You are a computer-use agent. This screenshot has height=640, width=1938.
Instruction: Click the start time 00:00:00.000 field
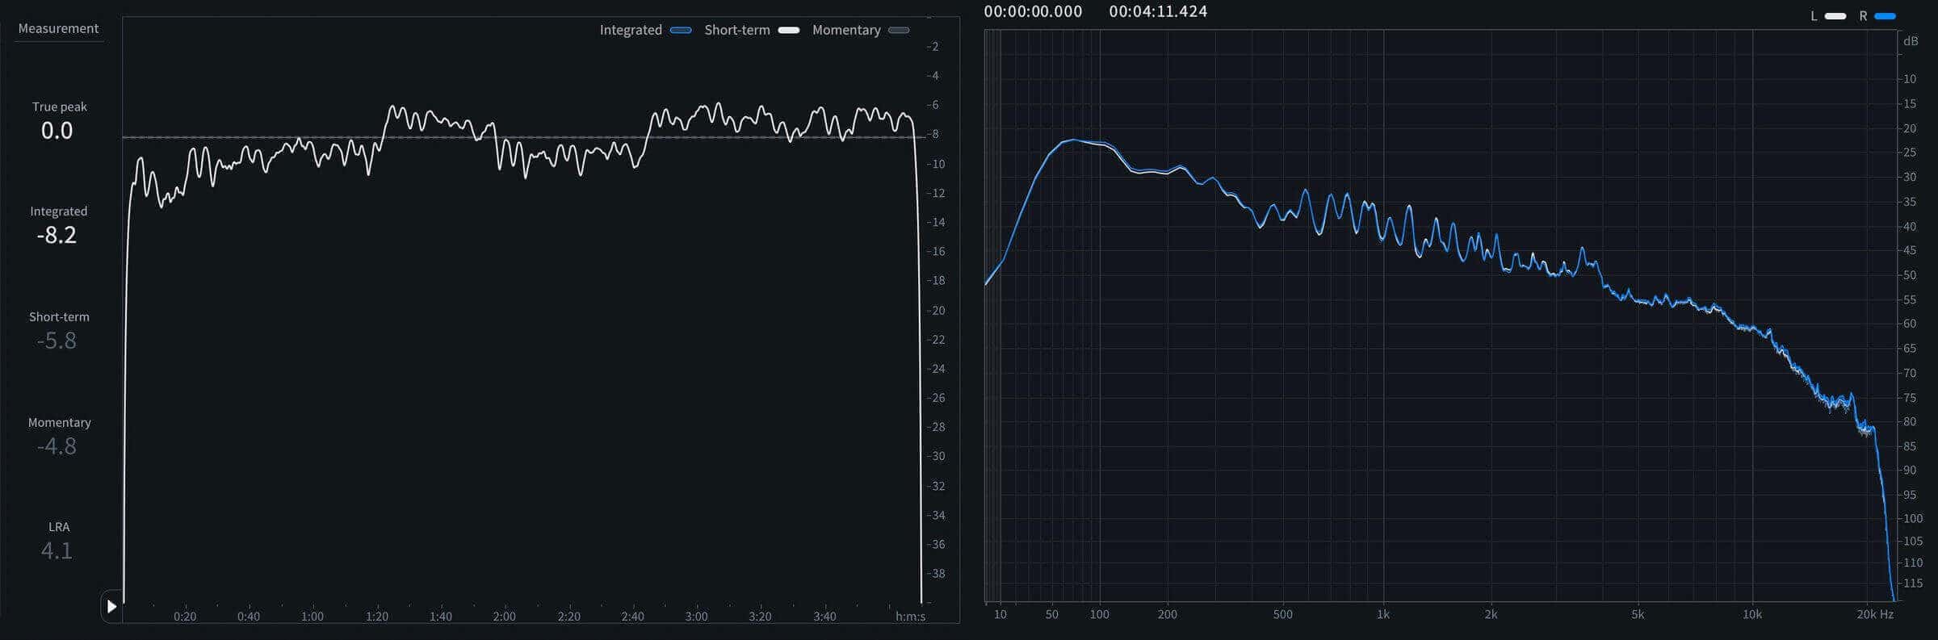(1033, 11)
